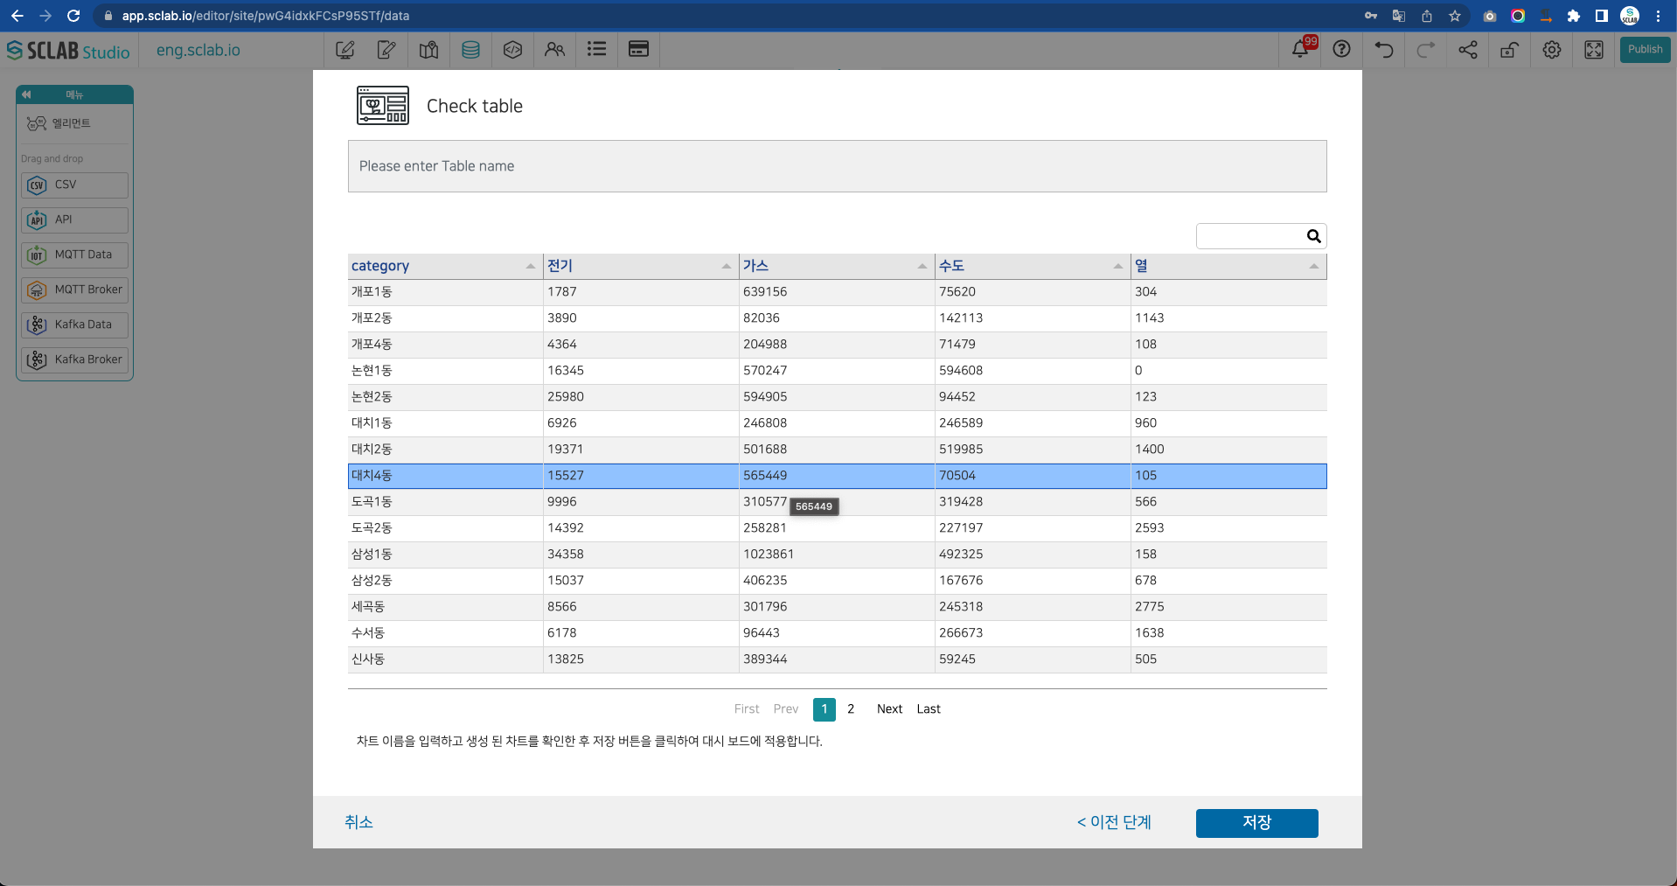Open the settings gear icon
1677x886 pixels.
(1552, 50)
